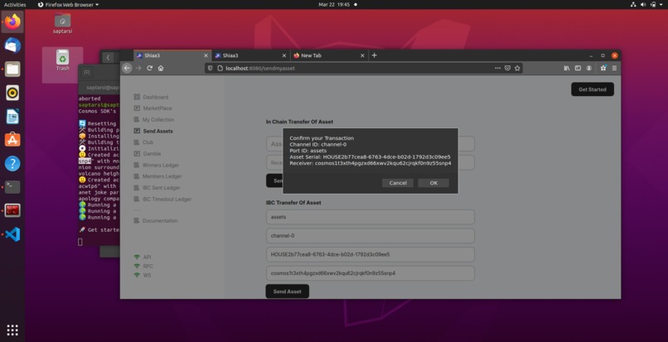The height and width of the screenshot is (342, 668).
Task: Open the Firefox hamburger menu
Action: [614, 68]
